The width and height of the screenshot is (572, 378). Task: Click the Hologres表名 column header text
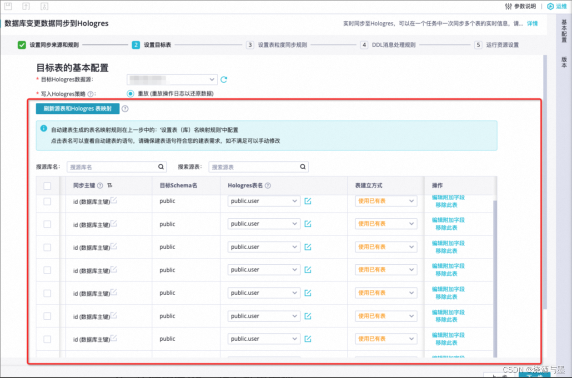click(246, 186)
